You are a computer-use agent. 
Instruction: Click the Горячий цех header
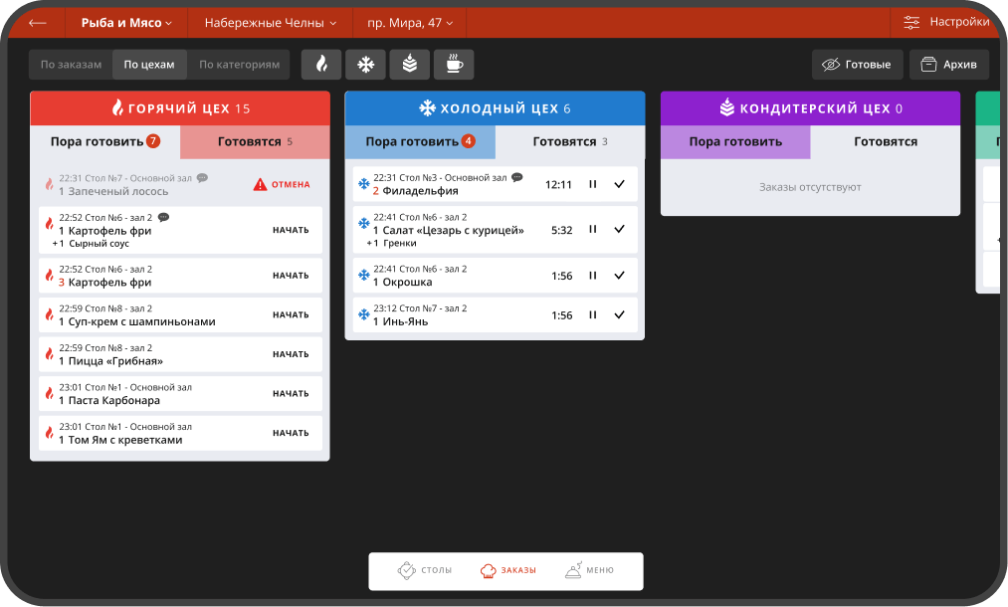point(180,108)
